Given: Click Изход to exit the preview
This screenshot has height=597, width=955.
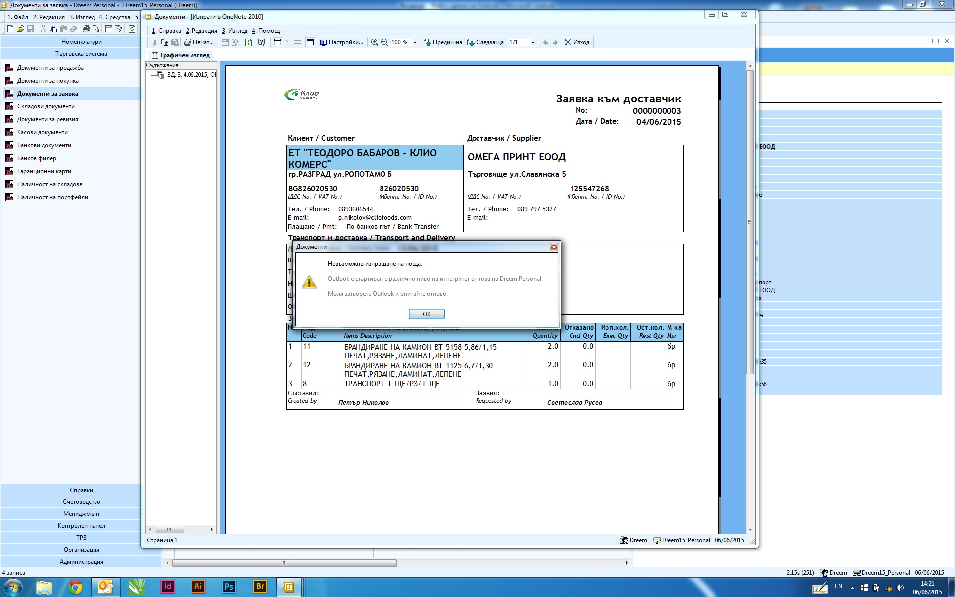Looking at the screenshot, I should coord(577,42).
